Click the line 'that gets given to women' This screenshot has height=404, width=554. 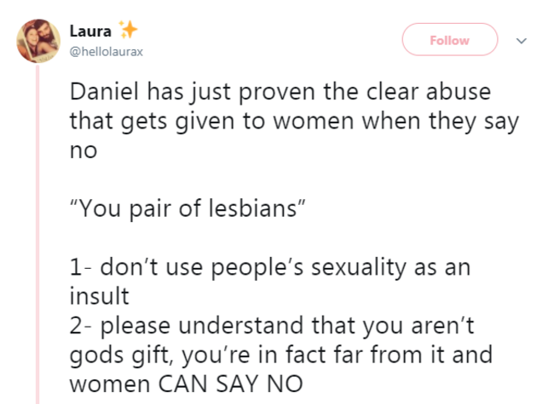pyautogui.click(x=294, y=122)
